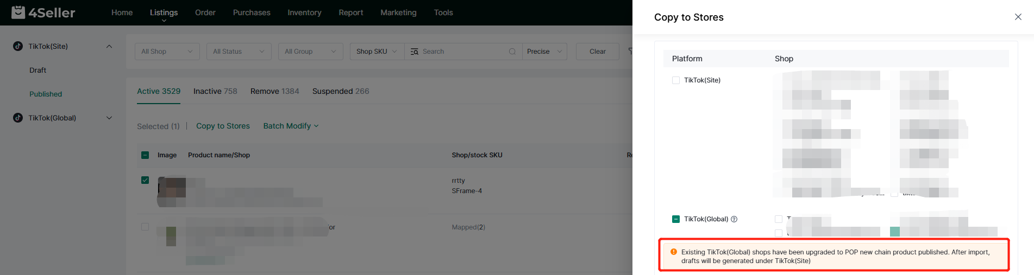Viewport: 1034px width, 275px height.
Task: Open the Order menu
Action: pyautogui.click(x=205, y=12)
